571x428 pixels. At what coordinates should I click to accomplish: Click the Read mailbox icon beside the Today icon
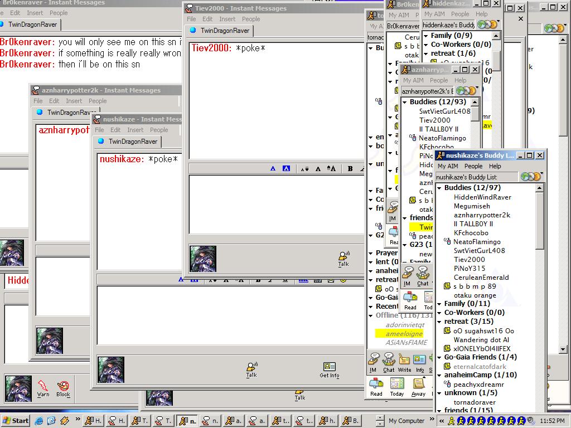pyautogui.click(x=376, y=387)
